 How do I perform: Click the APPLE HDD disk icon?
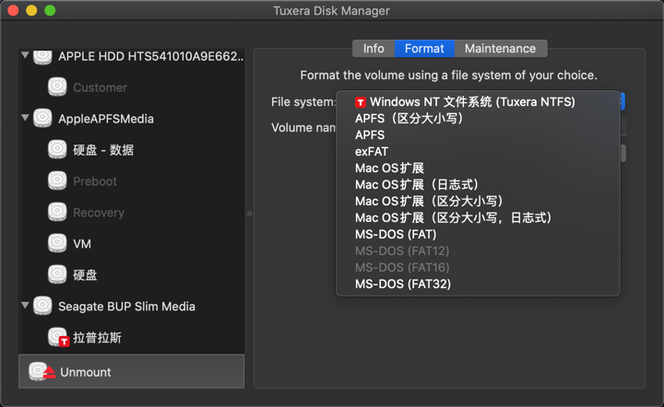point(42,57)
